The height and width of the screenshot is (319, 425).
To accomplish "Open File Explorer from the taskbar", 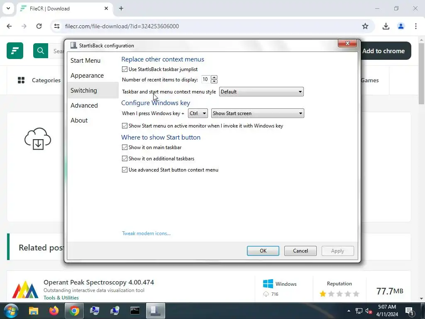I will tap(34, 311).
